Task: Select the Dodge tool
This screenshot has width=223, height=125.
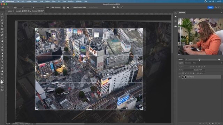Action: click(2, 56)
